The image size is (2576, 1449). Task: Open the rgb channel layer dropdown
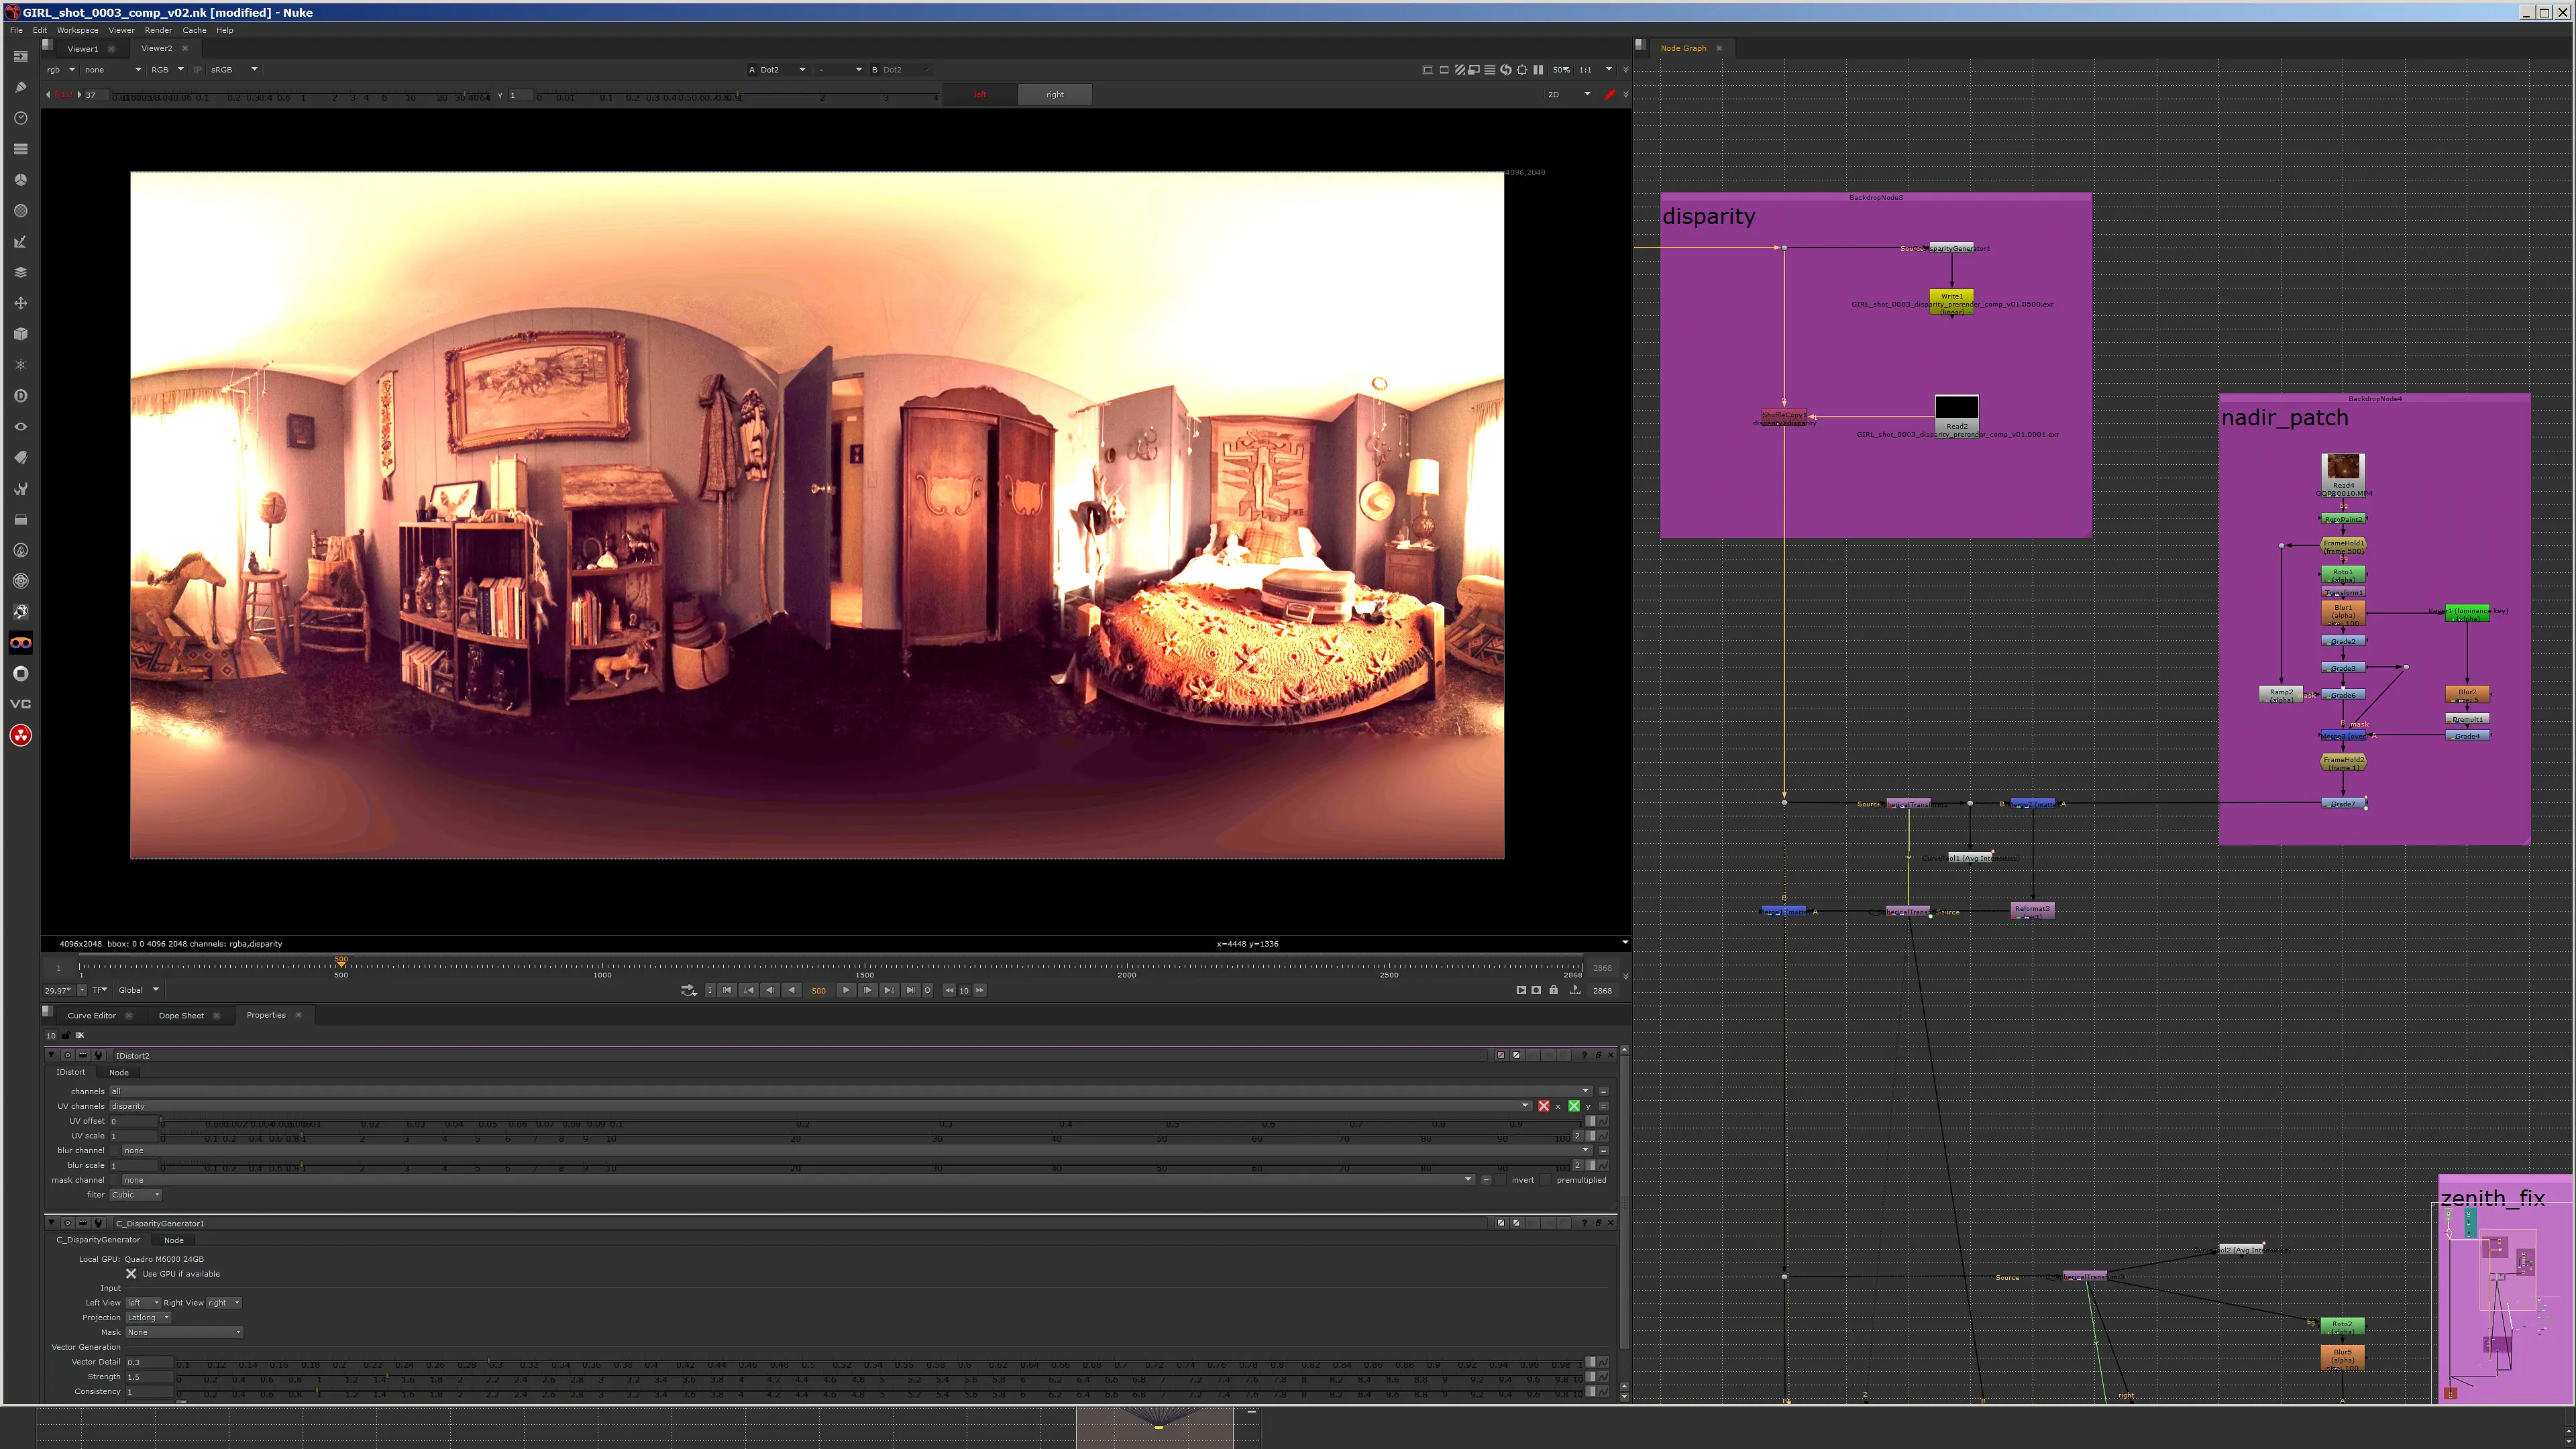coord(61,70)
